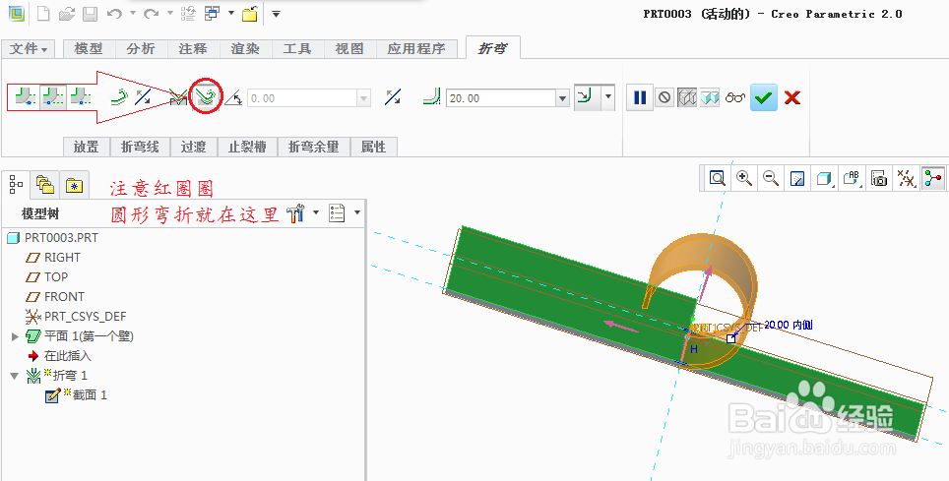Screen dimensions: 949x481
Task: Open a file via folder icon
Action: (x=67, y=14)
